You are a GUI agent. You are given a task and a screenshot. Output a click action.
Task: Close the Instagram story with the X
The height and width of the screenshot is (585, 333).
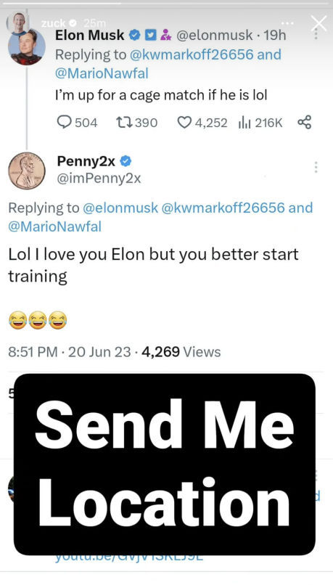click(318, 23)
